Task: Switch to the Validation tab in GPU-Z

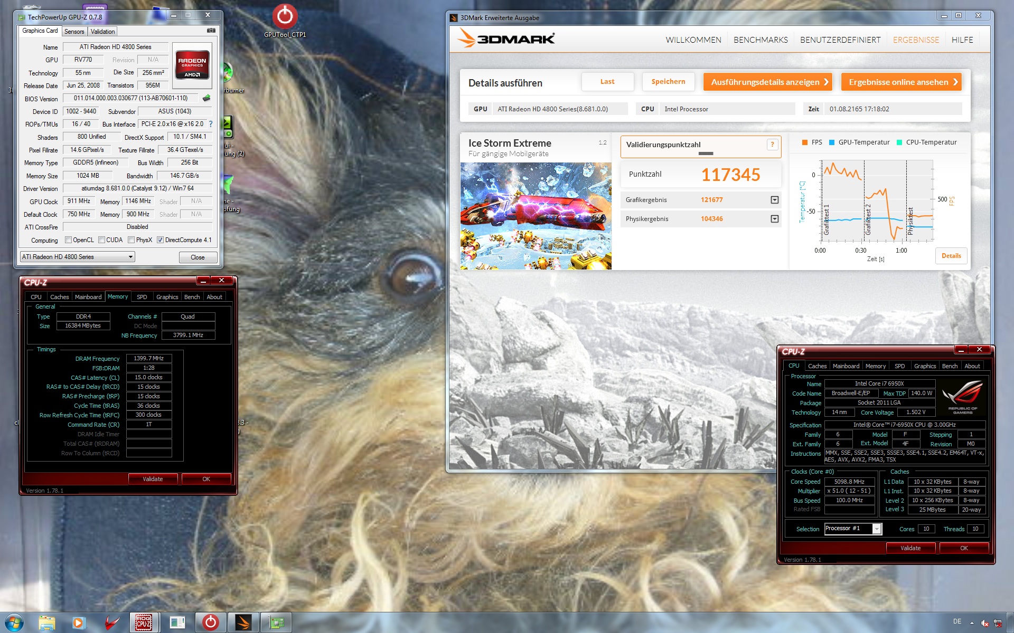Action: 102,32
